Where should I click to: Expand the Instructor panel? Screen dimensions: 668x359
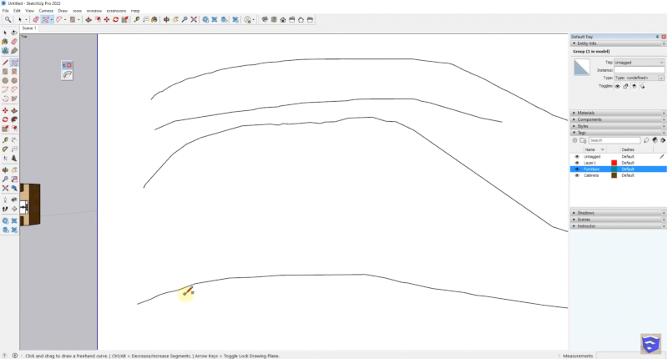tap(618, 226)
